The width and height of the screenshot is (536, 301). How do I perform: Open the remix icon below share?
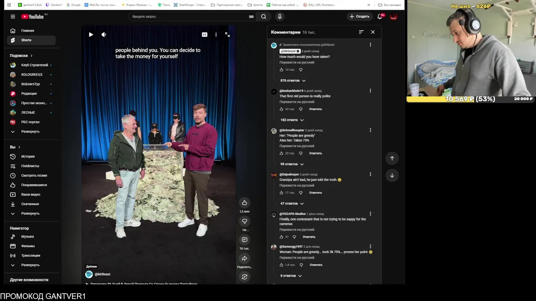(245, 277)
